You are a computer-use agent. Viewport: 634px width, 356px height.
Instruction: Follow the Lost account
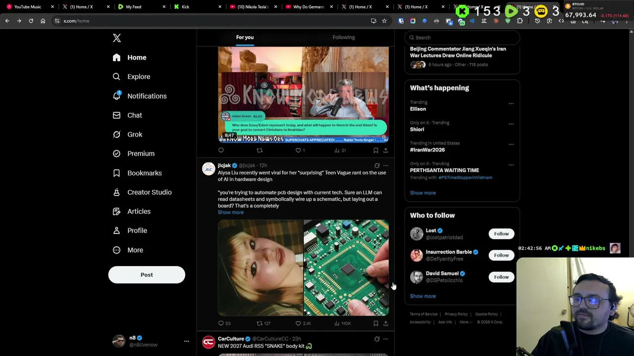[x=501, y=234]
